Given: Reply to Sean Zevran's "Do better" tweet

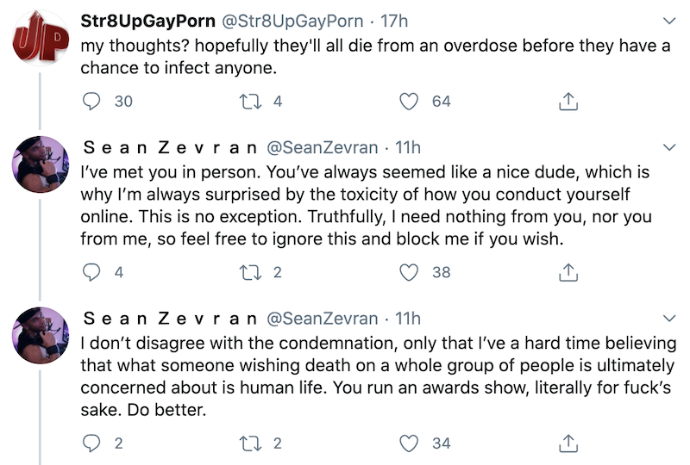Looking at the screenshot, I should tap(91, 443).
